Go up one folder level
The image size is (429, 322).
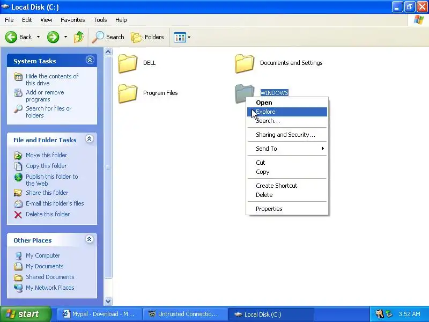(x=79, y=37)
